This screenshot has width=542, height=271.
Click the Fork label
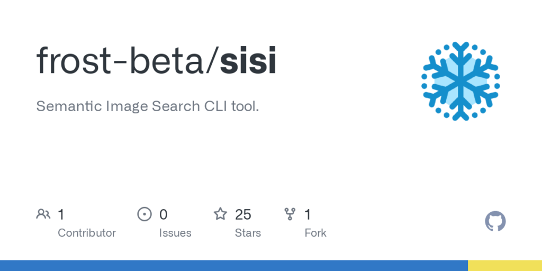(x=315, y=233)
